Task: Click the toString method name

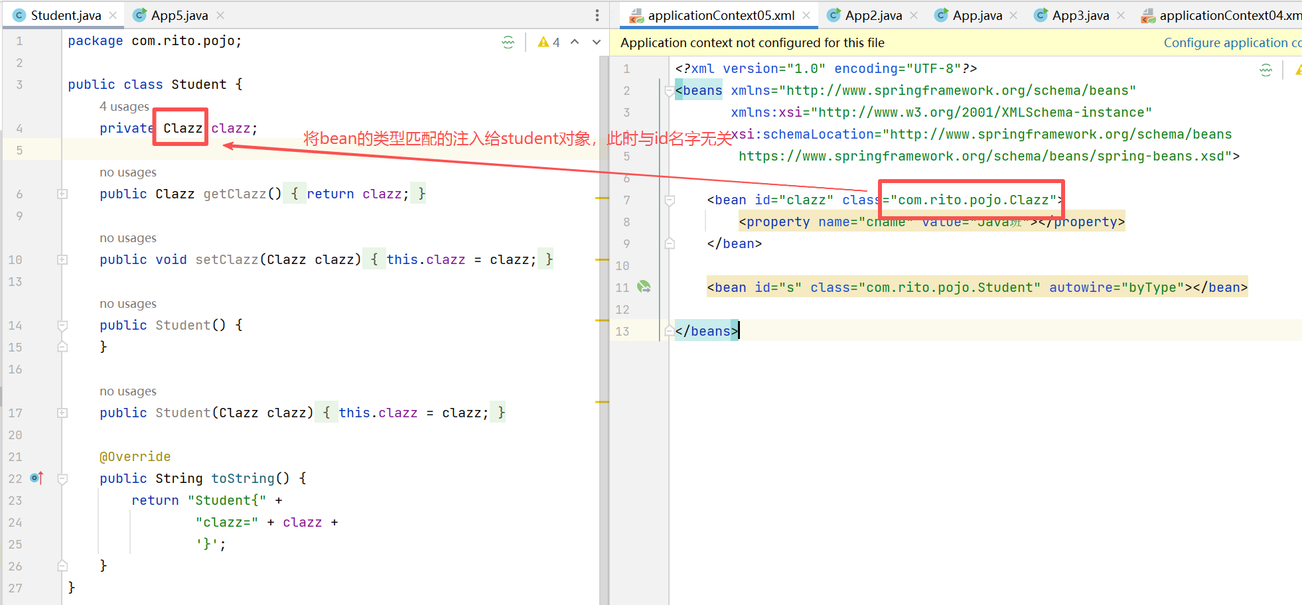Action: click(x=242, y=478)
